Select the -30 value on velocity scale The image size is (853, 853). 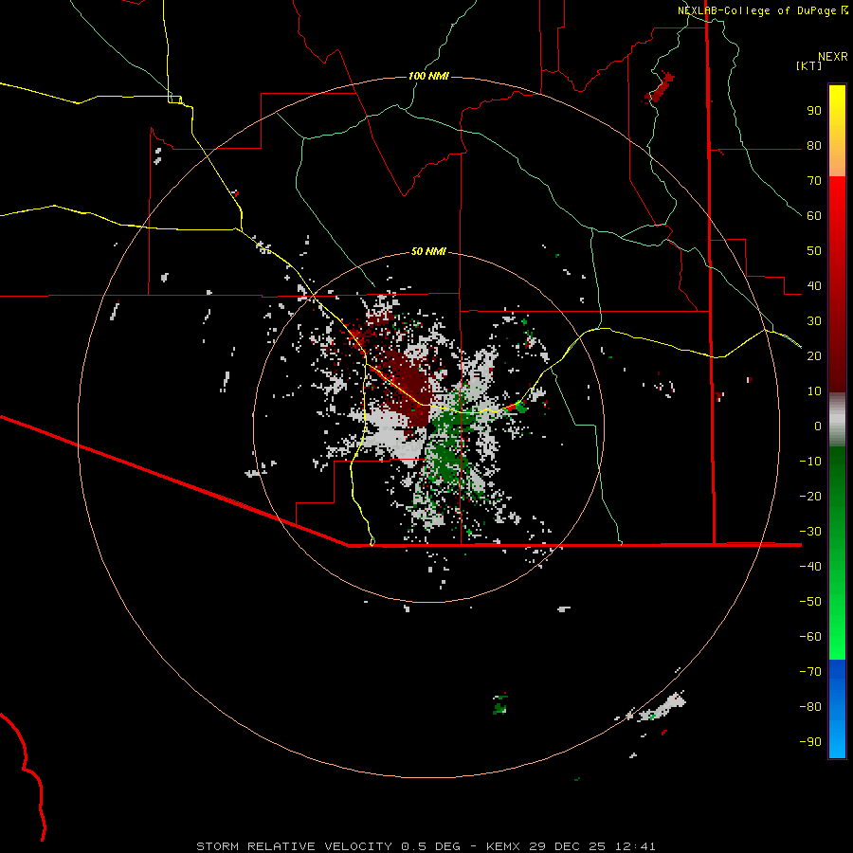click(x=810, y=532)
